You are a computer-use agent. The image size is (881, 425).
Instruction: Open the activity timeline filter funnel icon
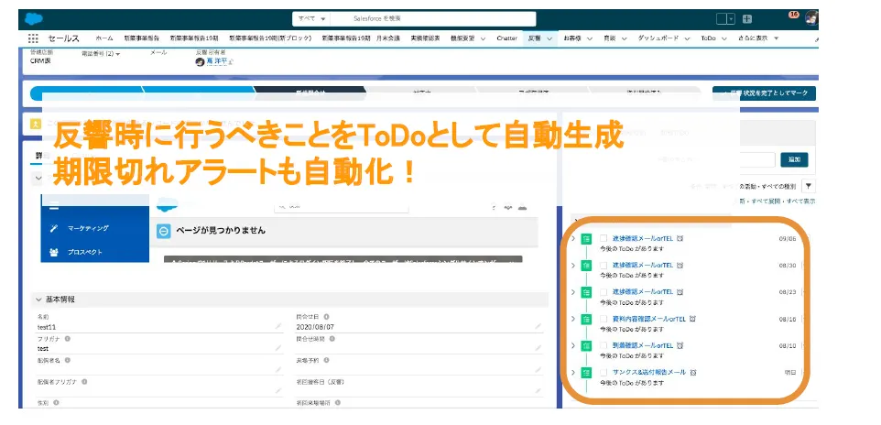809,186
